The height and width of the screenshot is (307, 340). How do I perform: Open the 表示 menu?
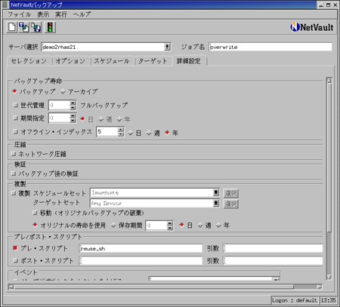[43, 14]
